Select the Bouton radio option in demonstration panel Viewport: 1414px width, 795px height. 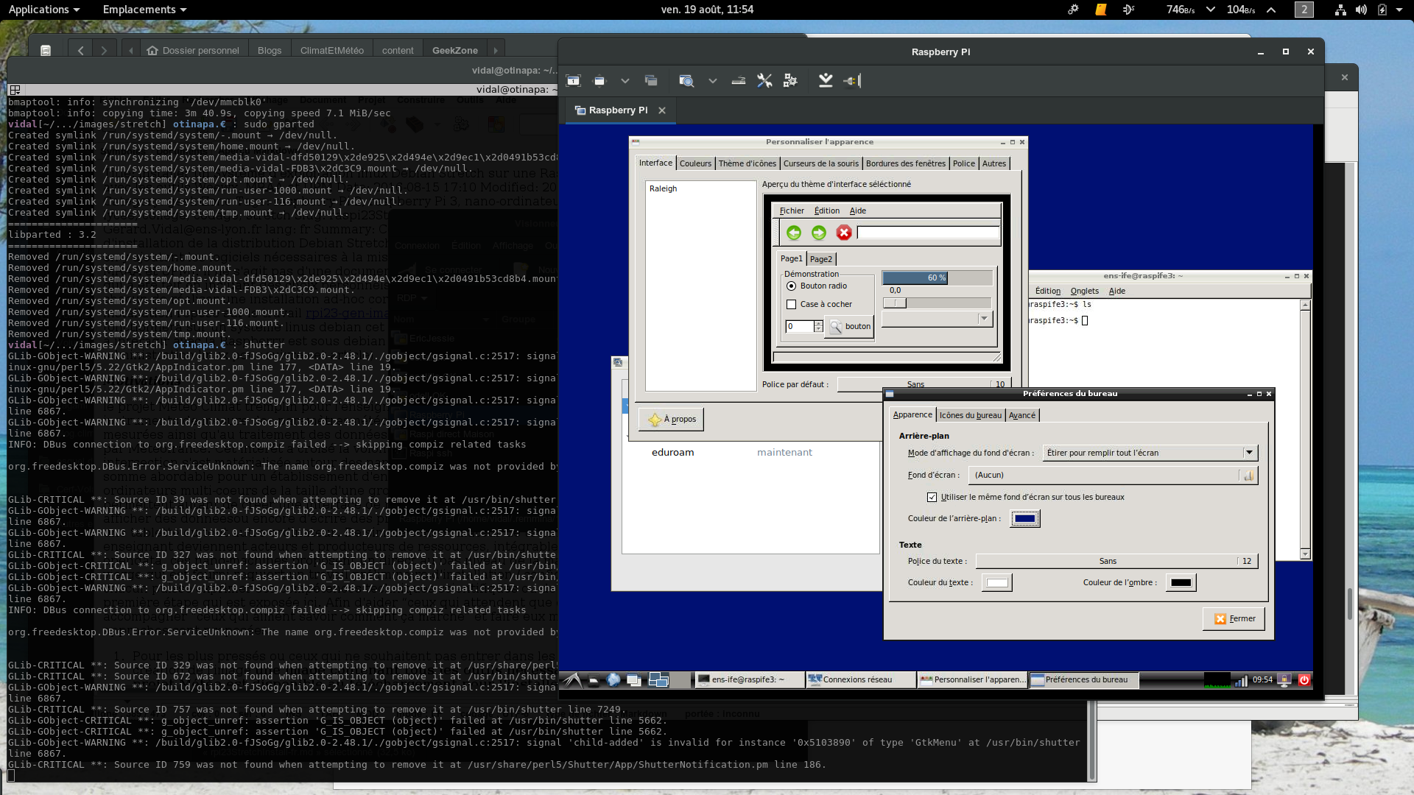(x=792, y=286)
